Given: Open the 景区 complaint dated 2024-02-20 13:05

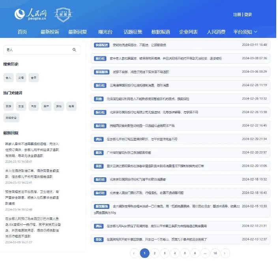Looking at the screenshot, I should tap(180, 166).
